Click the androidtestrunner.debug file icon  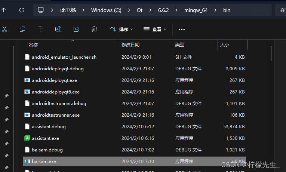[27, 103]
